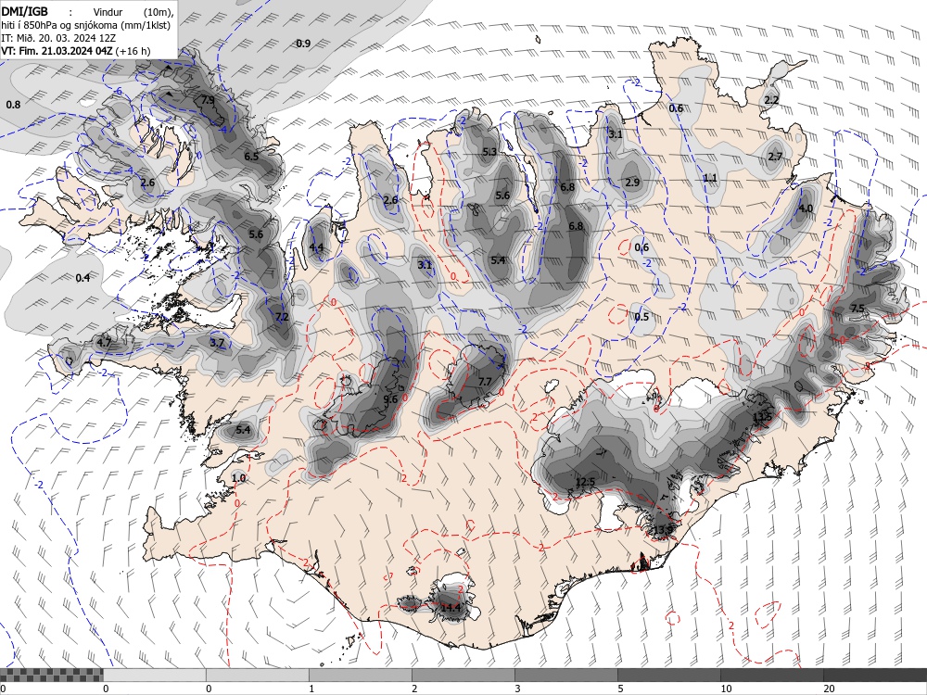Image resolution: width=927 pixels, height=695 pixels.
Task: Click the legend scale label 10
Action: (726, 689)
